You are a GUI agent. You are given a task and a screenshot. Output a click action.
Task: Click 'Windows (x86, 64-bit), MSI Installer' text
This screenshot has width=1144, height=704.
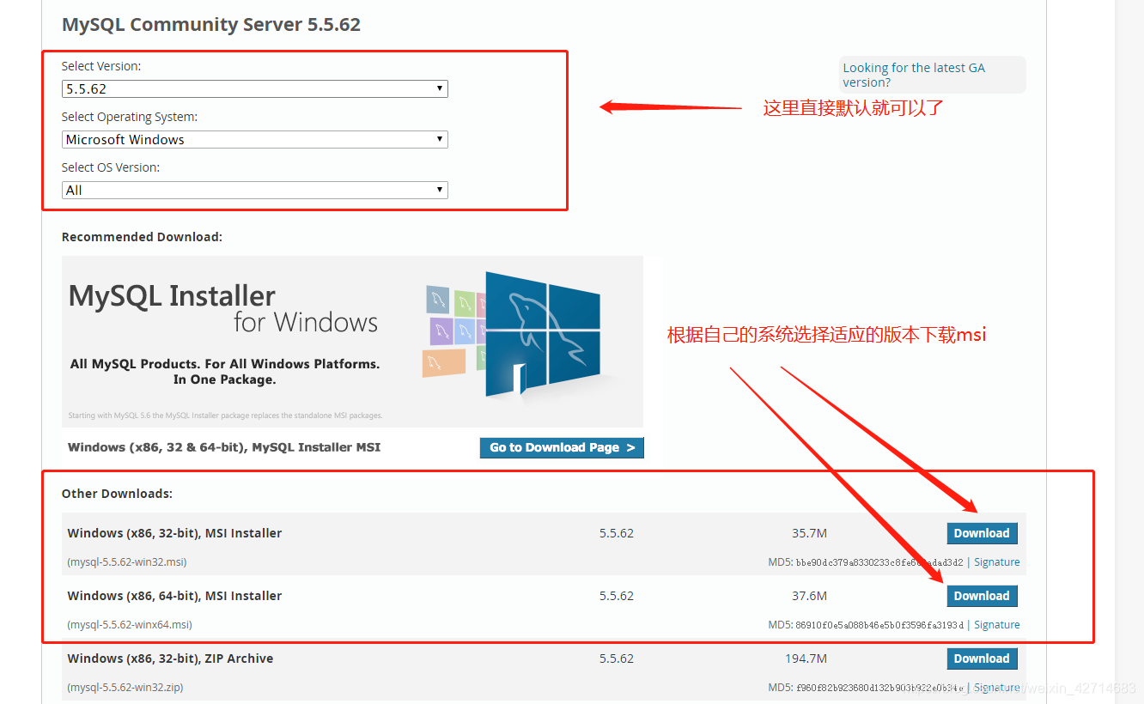[x=174, y=596]
